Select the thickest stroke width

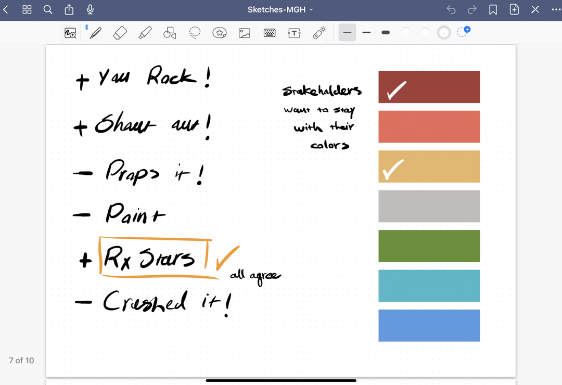tap(386, 33)
